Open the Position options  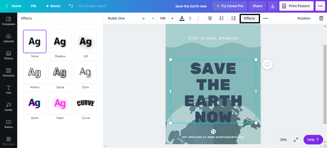(x=304, y=18)
